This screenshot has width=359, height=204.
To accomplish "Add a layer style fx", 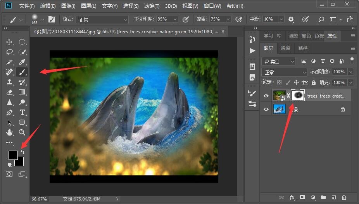I will (x=292, y=197).
